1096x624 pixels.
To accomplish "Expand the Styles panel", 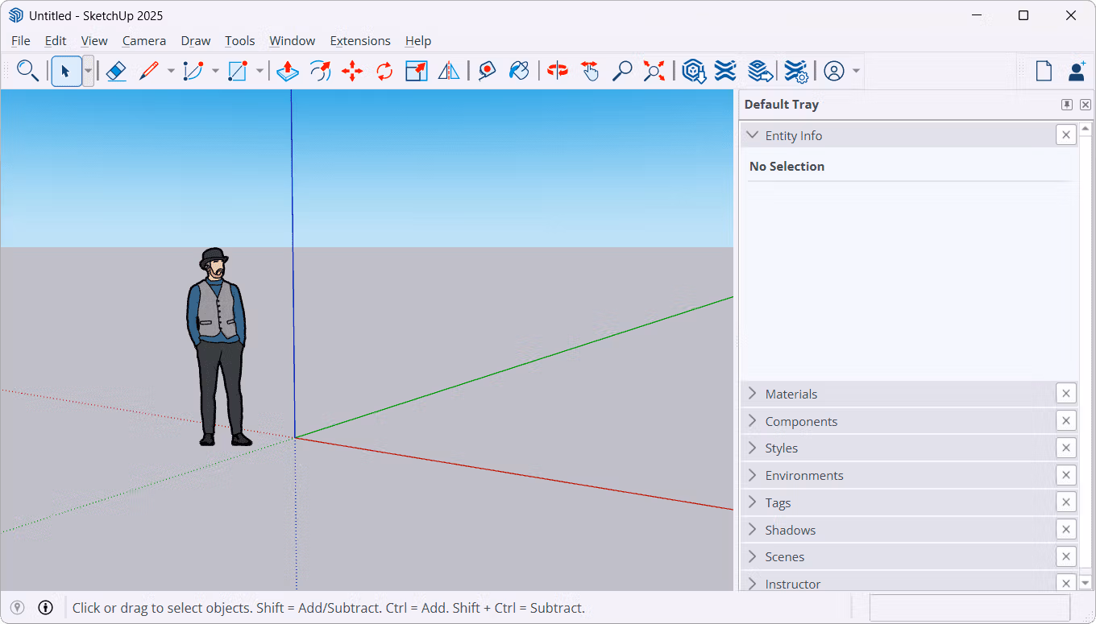I will [x=753, y=448].
